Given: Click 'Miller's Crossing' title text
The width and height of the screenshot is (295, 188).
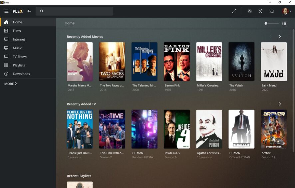Looking at the screenshot, I should point(208,86).
